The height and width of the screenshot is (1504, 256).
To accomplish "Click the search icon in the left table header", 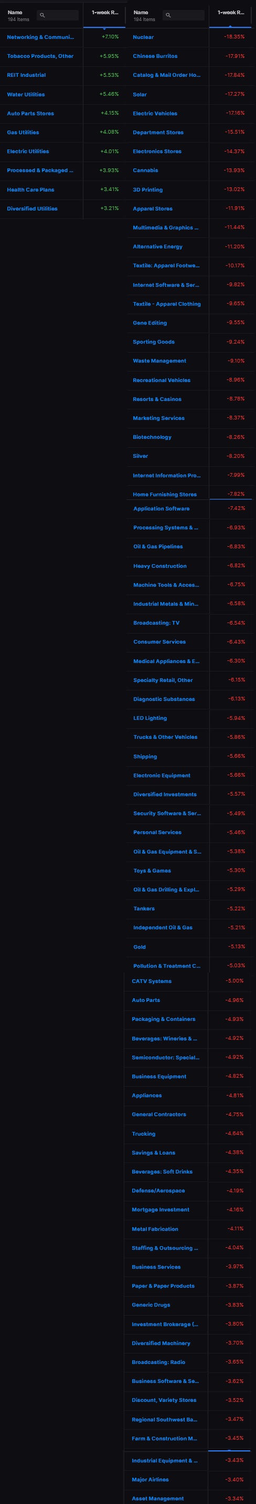I will [42, 15].
